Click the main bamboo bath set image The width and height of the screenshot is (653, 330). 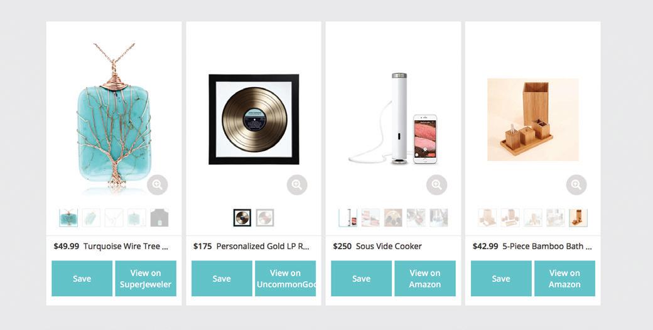click(532, 119)
